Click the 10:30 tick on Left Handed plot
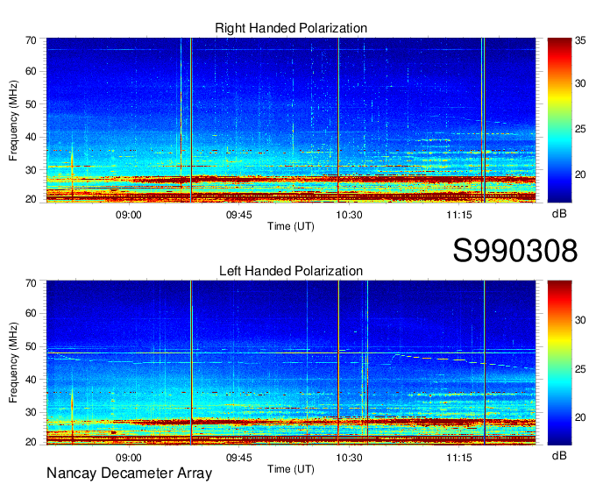Image resolution: width=596 pixels, height=484 pixels. [x=349, y=458]
